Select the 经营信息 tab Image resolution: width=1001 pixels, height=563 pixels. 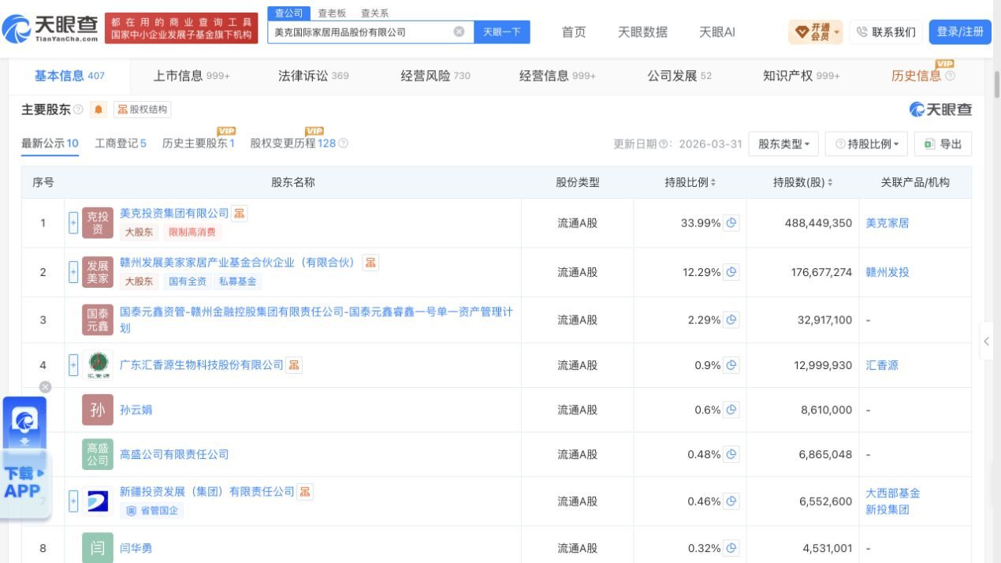557,76
